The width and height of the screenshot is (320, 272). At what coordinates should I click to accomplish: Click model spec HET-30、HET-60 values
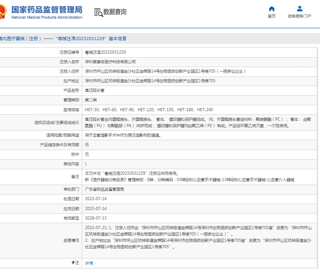coord(149,110)
